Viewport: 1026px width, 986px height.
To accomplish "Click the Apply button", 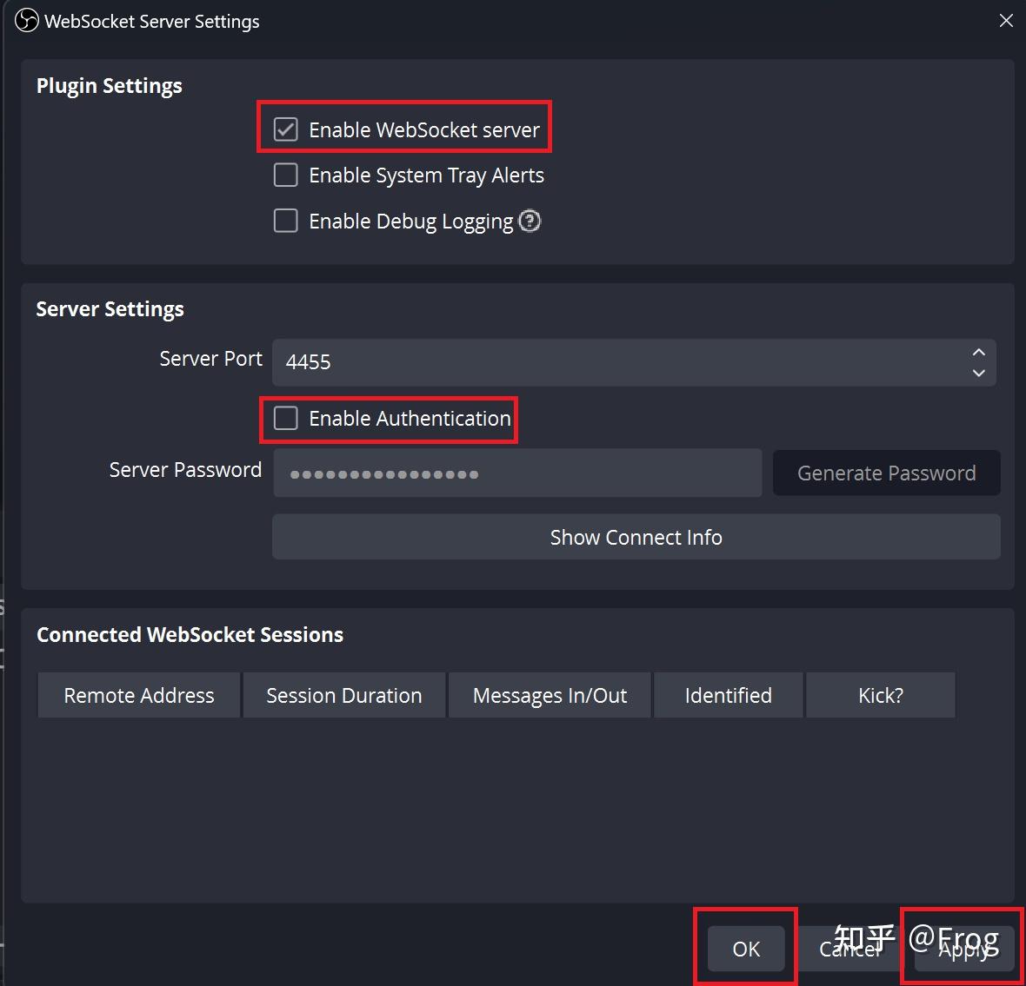I will click(x=963, y=949).
